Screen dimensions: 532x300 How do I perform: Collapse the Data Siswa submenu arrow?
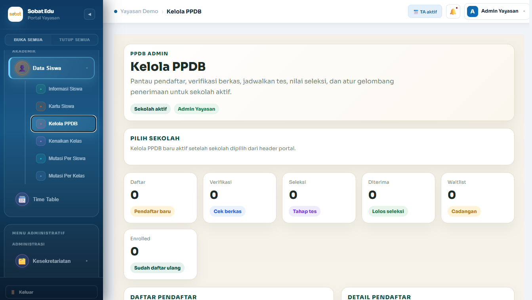point(87,68)
